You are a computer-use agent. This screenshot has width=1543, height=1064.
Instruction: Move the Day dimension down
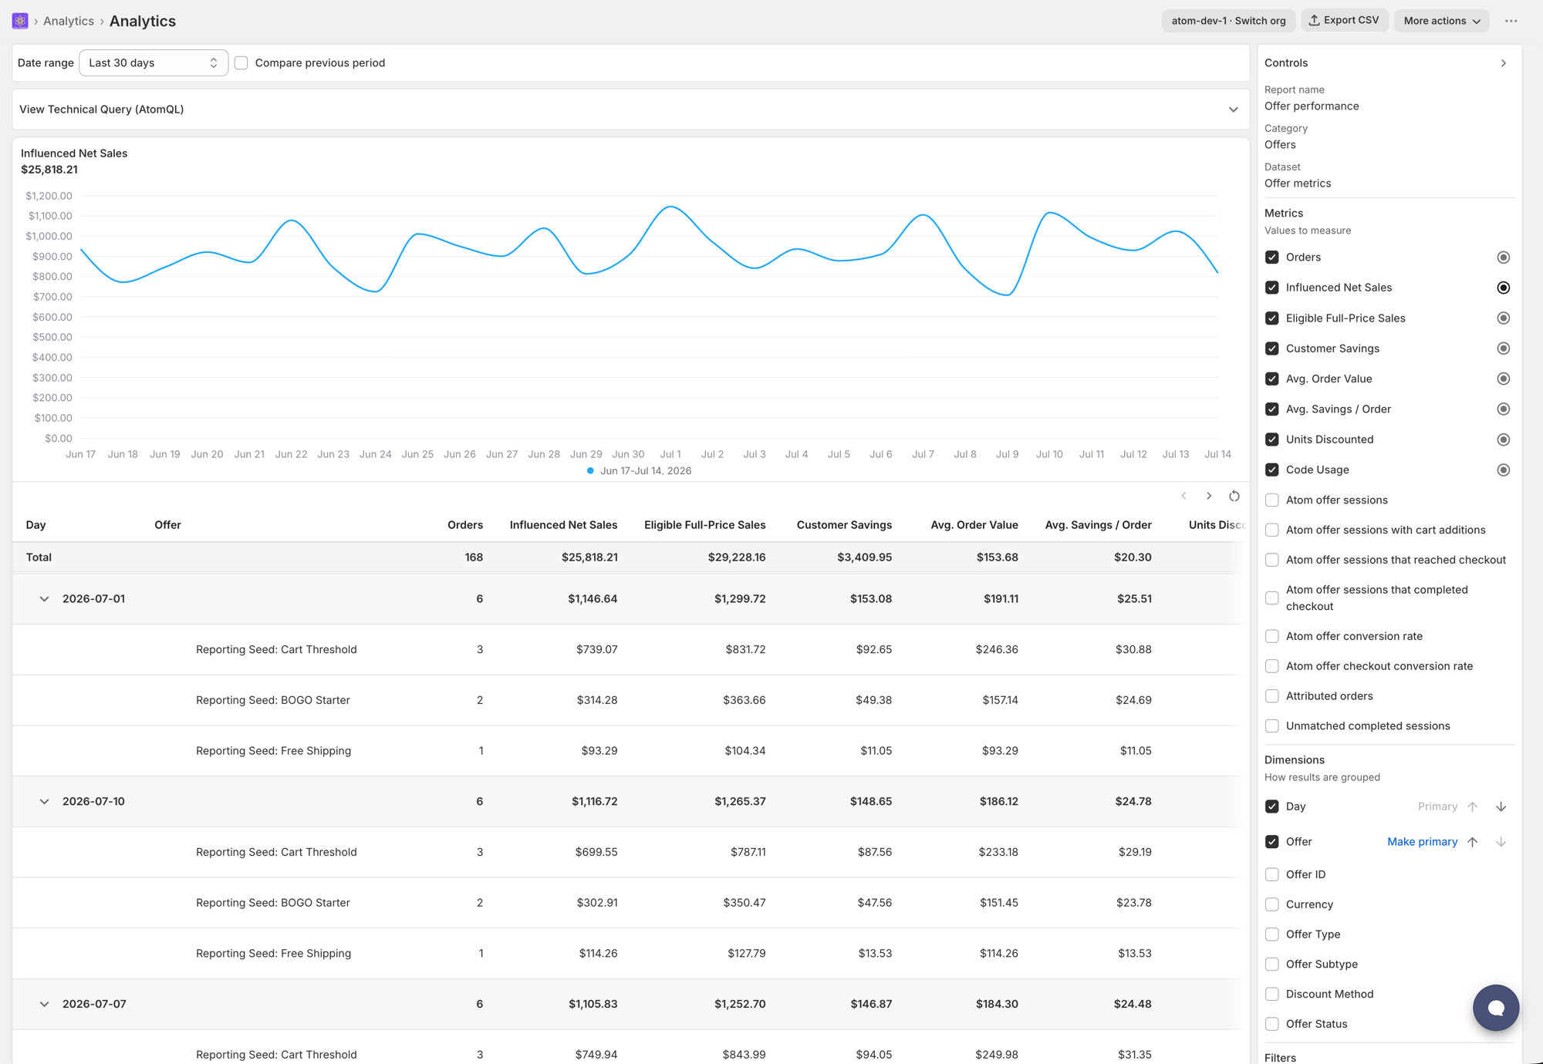coord(1501,806)
